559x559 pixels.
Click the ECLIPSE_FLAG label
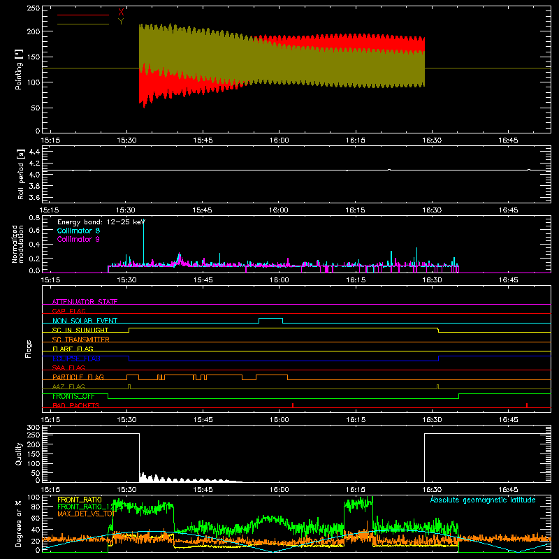pyautogui.click(x=76, y=358)
